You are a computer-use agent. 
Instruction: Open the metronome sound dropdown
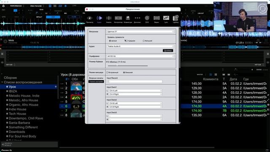pos(140,32)
